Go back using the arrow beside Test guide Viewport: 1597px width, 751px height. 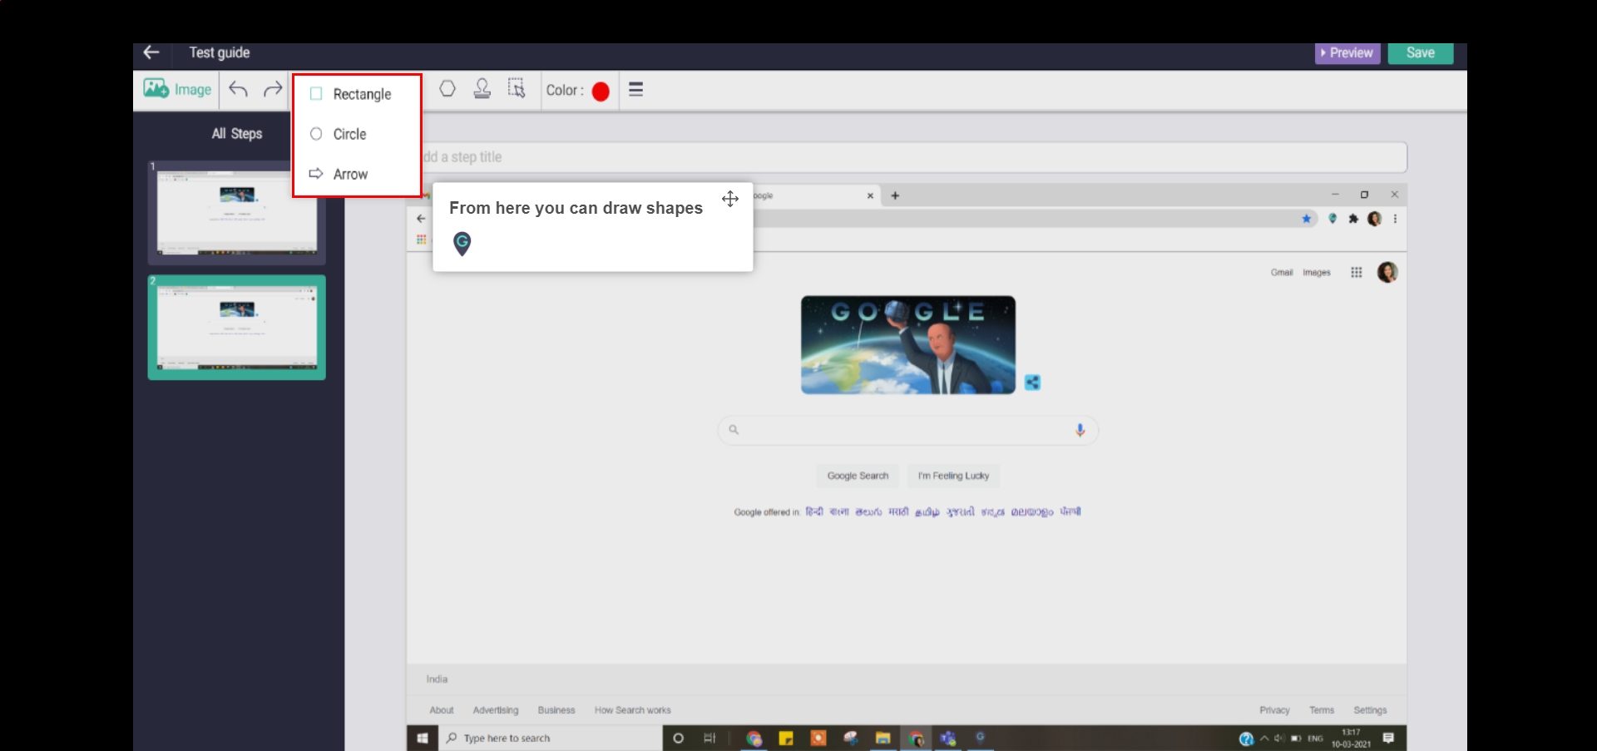pyautogui.click(x=151, y=52)
